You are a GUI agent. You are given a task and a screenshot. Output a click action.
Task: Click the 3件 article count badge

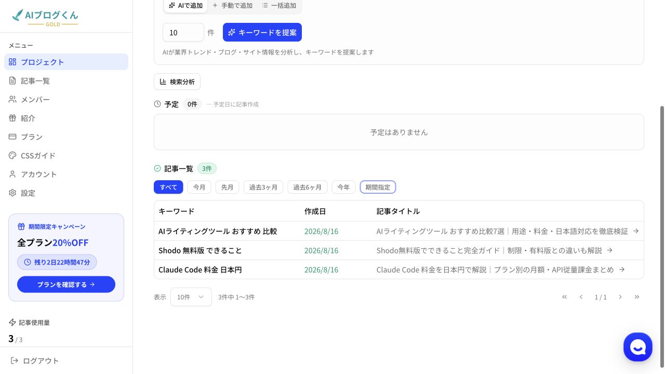pyautogui.click(x=207, y=168)
